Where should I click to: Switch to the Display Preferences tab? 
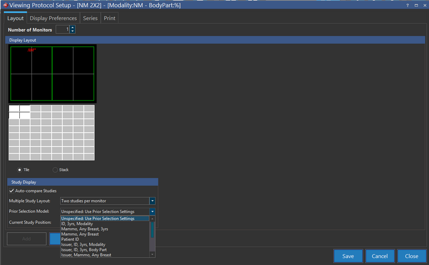pyautogui.click(x=53, y=18)
